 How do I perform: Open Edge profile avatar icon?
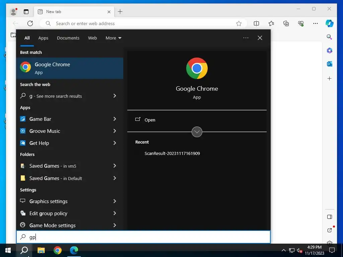[13, 12]
